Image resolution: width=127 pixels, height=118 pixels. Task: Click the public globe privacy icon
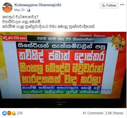(29, 10)
